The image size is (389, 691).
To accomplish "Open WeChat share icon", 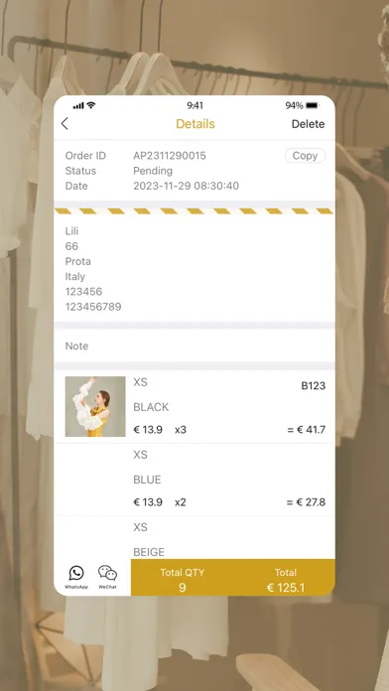I will point(107,577).
